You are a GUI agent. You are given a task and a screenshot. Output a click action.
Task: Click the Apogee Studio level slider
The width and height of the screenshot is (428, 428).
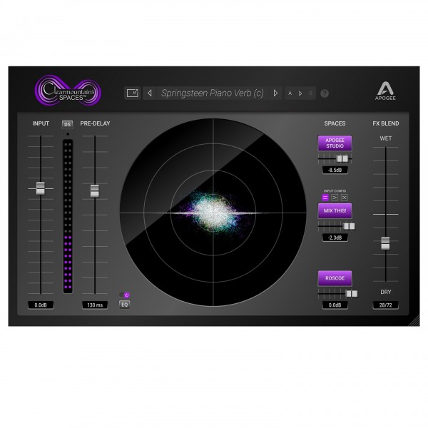click(x=342, y=158)
